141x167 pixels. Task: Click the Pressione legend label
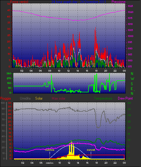tap(118, 2)
